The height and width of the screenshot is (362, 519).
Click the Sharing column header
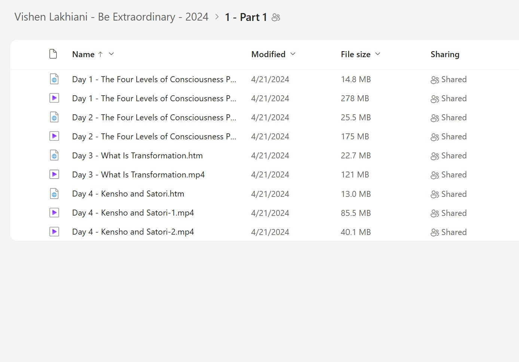445,55
